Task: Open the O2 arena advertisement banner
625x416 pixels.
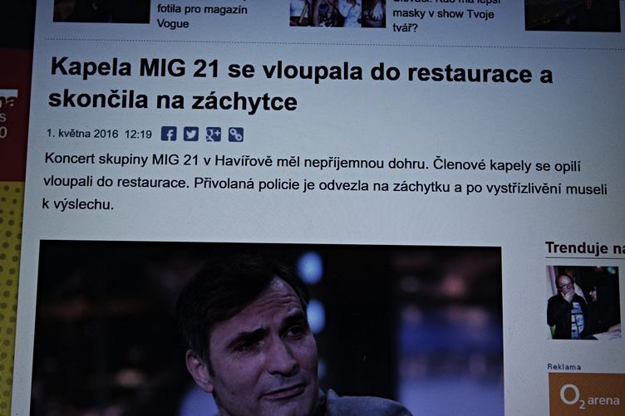Action: coord(586,394)
